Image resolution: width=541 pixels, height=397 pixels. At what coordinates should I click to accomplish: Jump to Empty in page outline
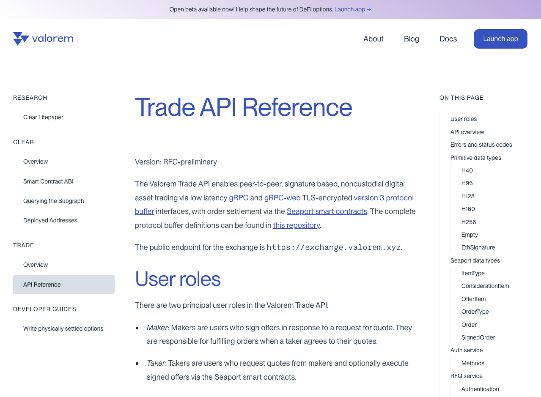(470, 235)
